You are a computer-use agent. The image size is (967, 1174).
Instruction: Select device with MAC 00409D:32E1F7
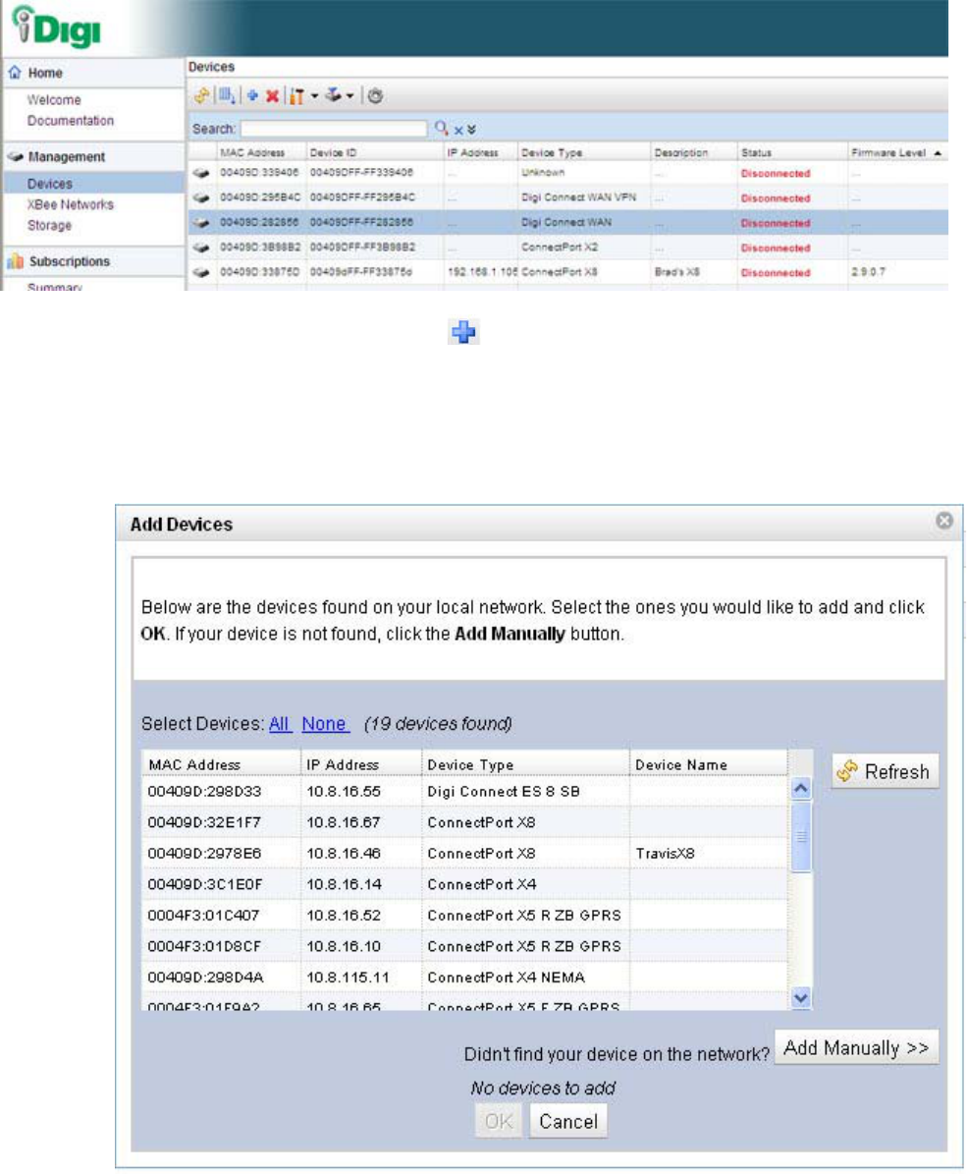[x=464, y=822]
